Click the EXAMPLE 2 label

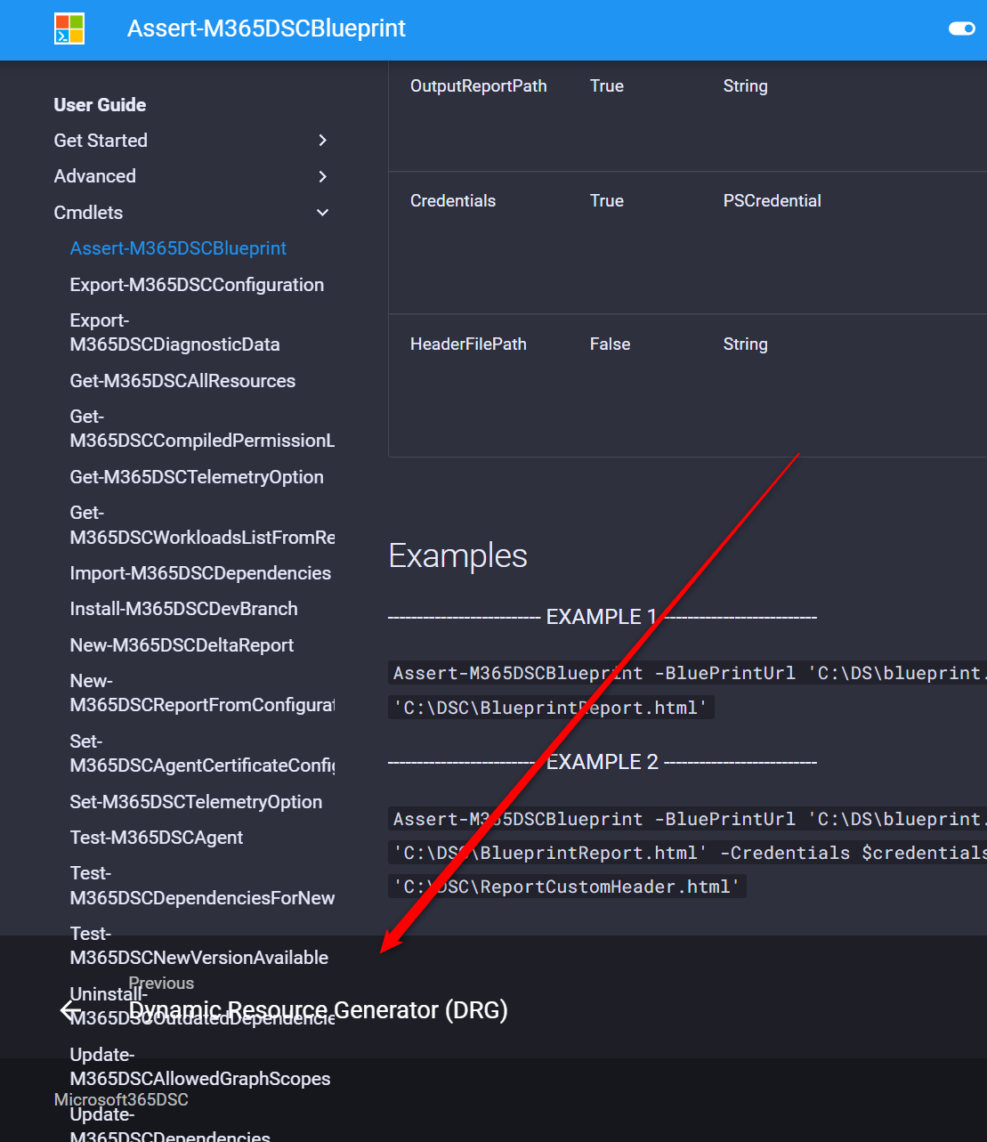point(603,762)
